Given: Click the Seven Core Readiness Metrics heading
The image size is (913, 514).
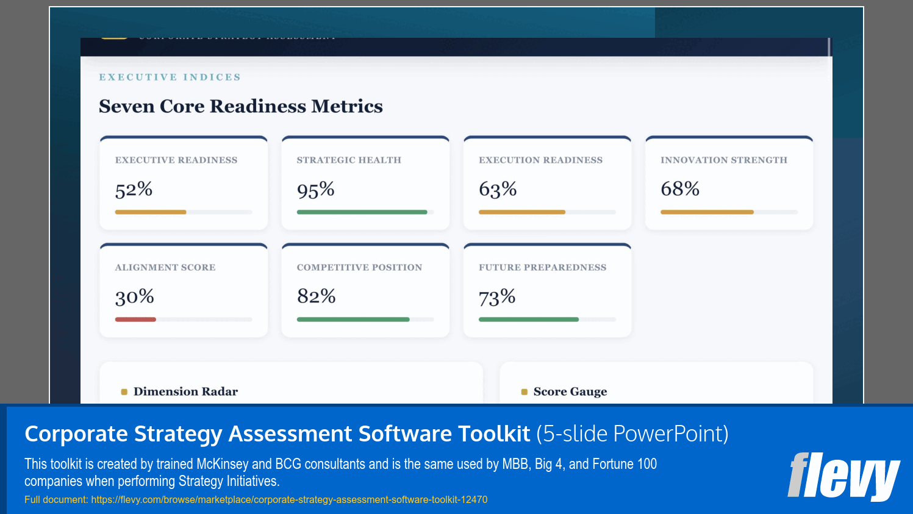Looking at the screenshot, I should 241,107.
